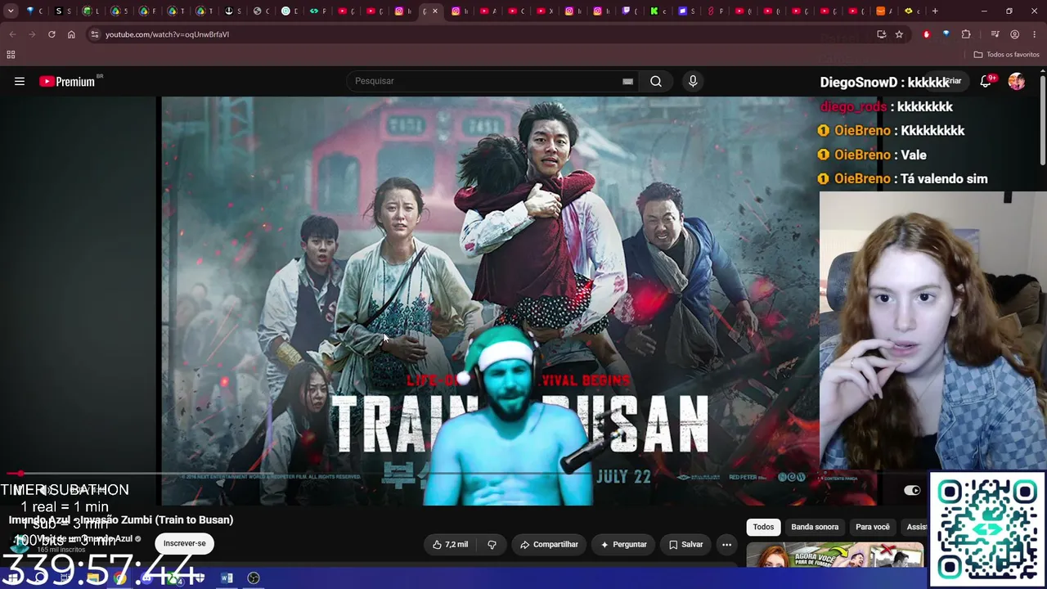Image resolution: width=1047 pixels, height=589 pixels.
Task: Open the apps grid in bookmarks bar
Action: pos(11,55)
